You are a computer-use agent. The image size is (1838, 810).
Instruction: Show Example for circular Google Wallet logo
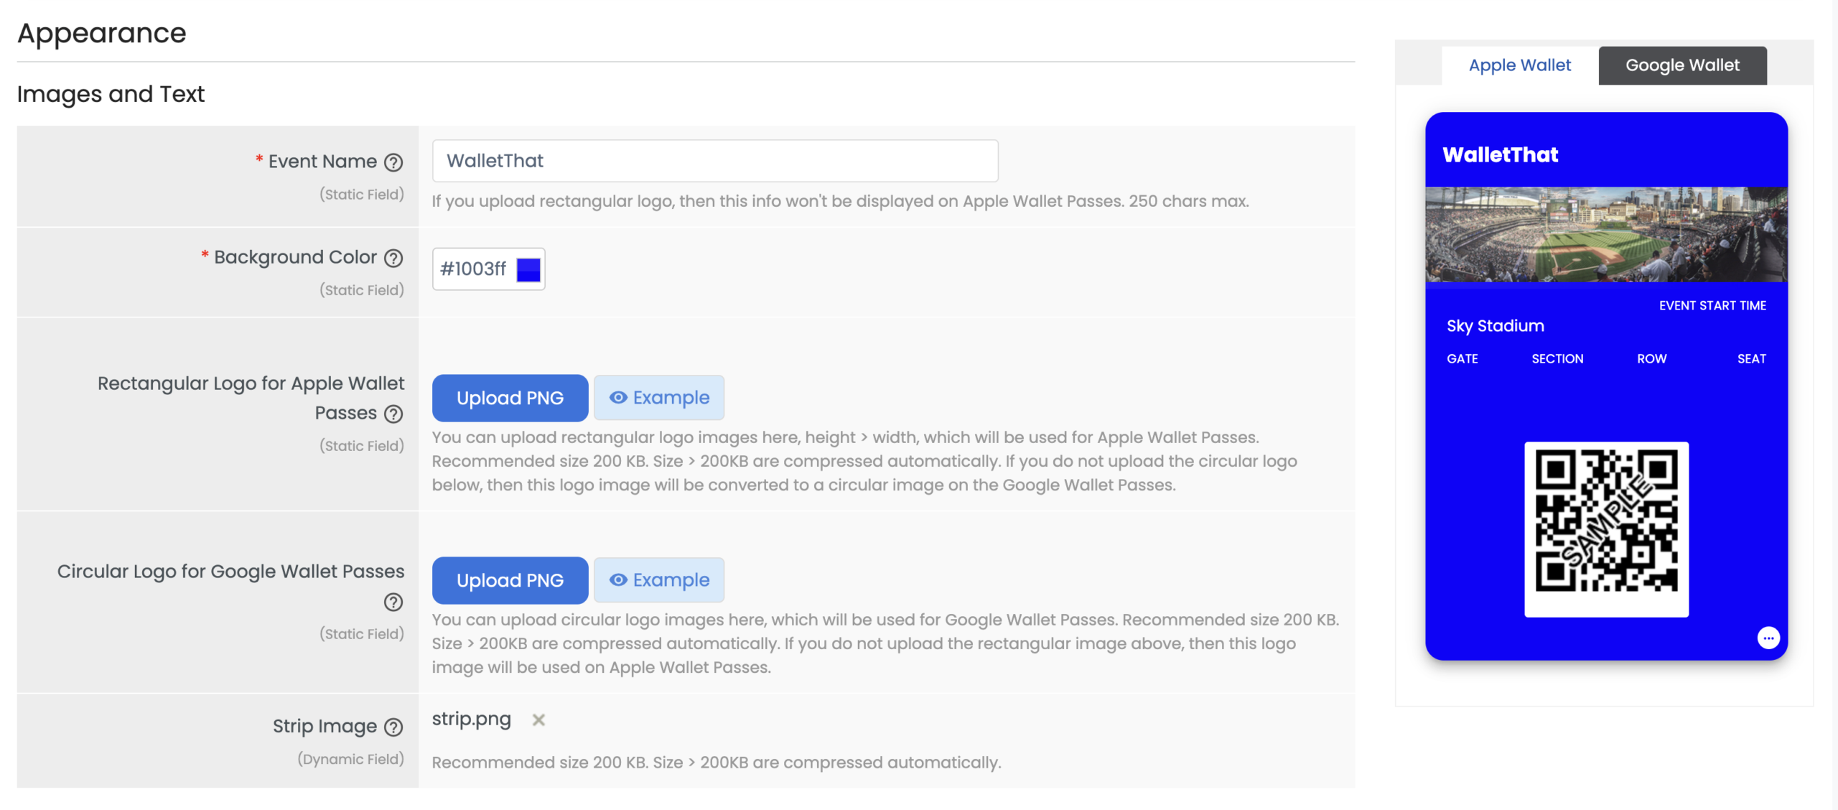[x=659, y=580]
